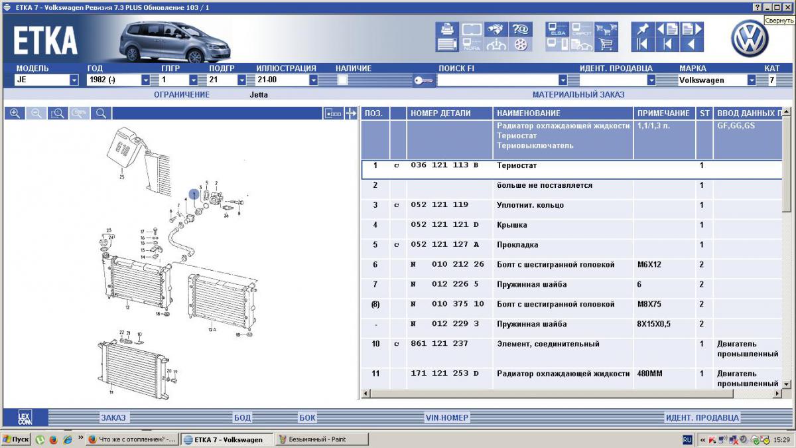
Task: Click the ОГРАНИЧЕНИЕ label
Action: 182,95
